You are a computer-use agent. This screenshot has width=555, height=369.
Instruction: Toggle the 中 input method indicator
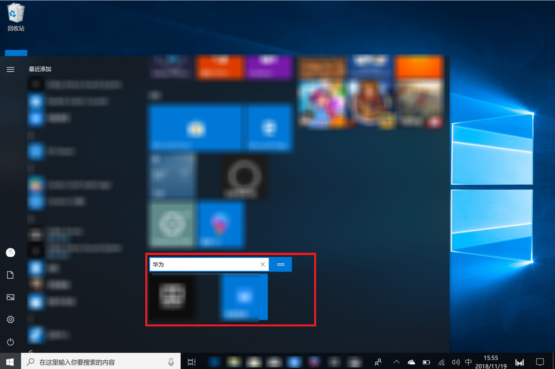click(x=468, y=362)
